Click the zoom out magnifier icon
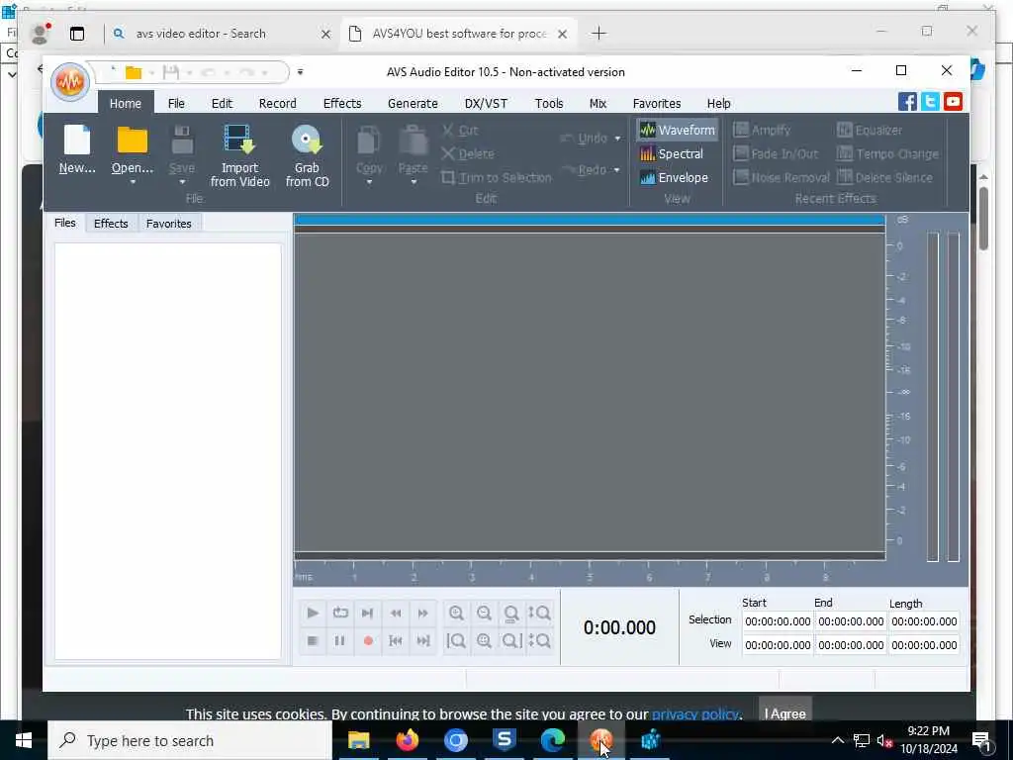1013x760 pixels. click(x=484, y=613)
